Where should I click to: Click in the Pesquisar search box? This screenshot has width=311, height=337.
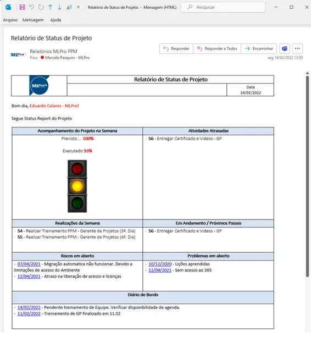click(224, 7)
